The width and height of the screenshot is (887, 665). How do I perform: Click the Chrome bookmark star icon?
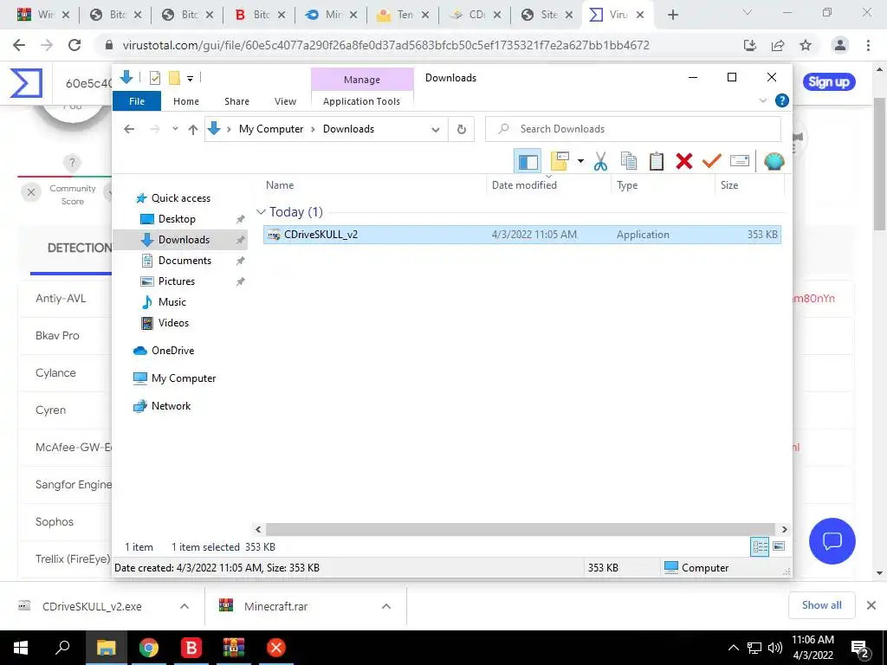[806, 45]
